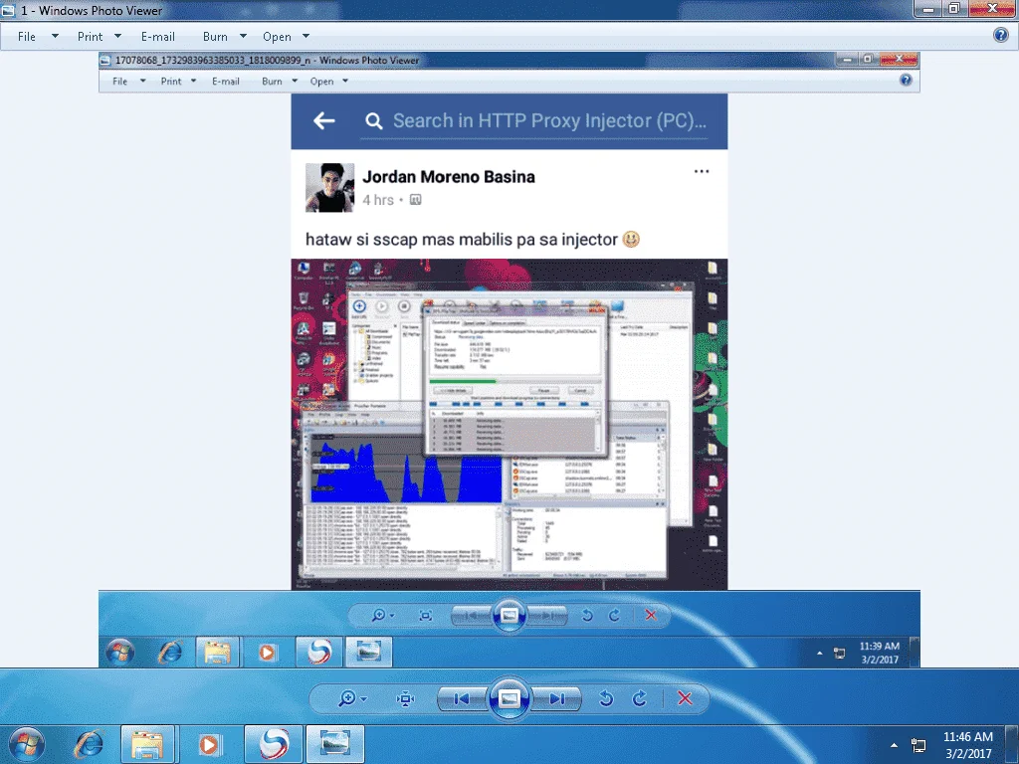Click the Print dropdown arrow in the main viewer
The width and height of the screenshot is (1019, 764).
pyautogui.click(x=117, y=37)
